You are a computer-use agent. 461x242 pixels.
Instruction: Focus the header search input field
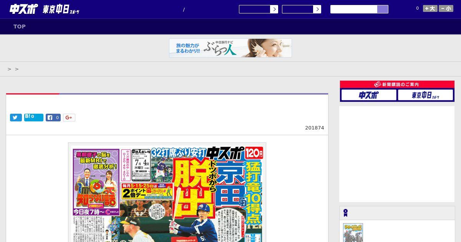point(354,9)
